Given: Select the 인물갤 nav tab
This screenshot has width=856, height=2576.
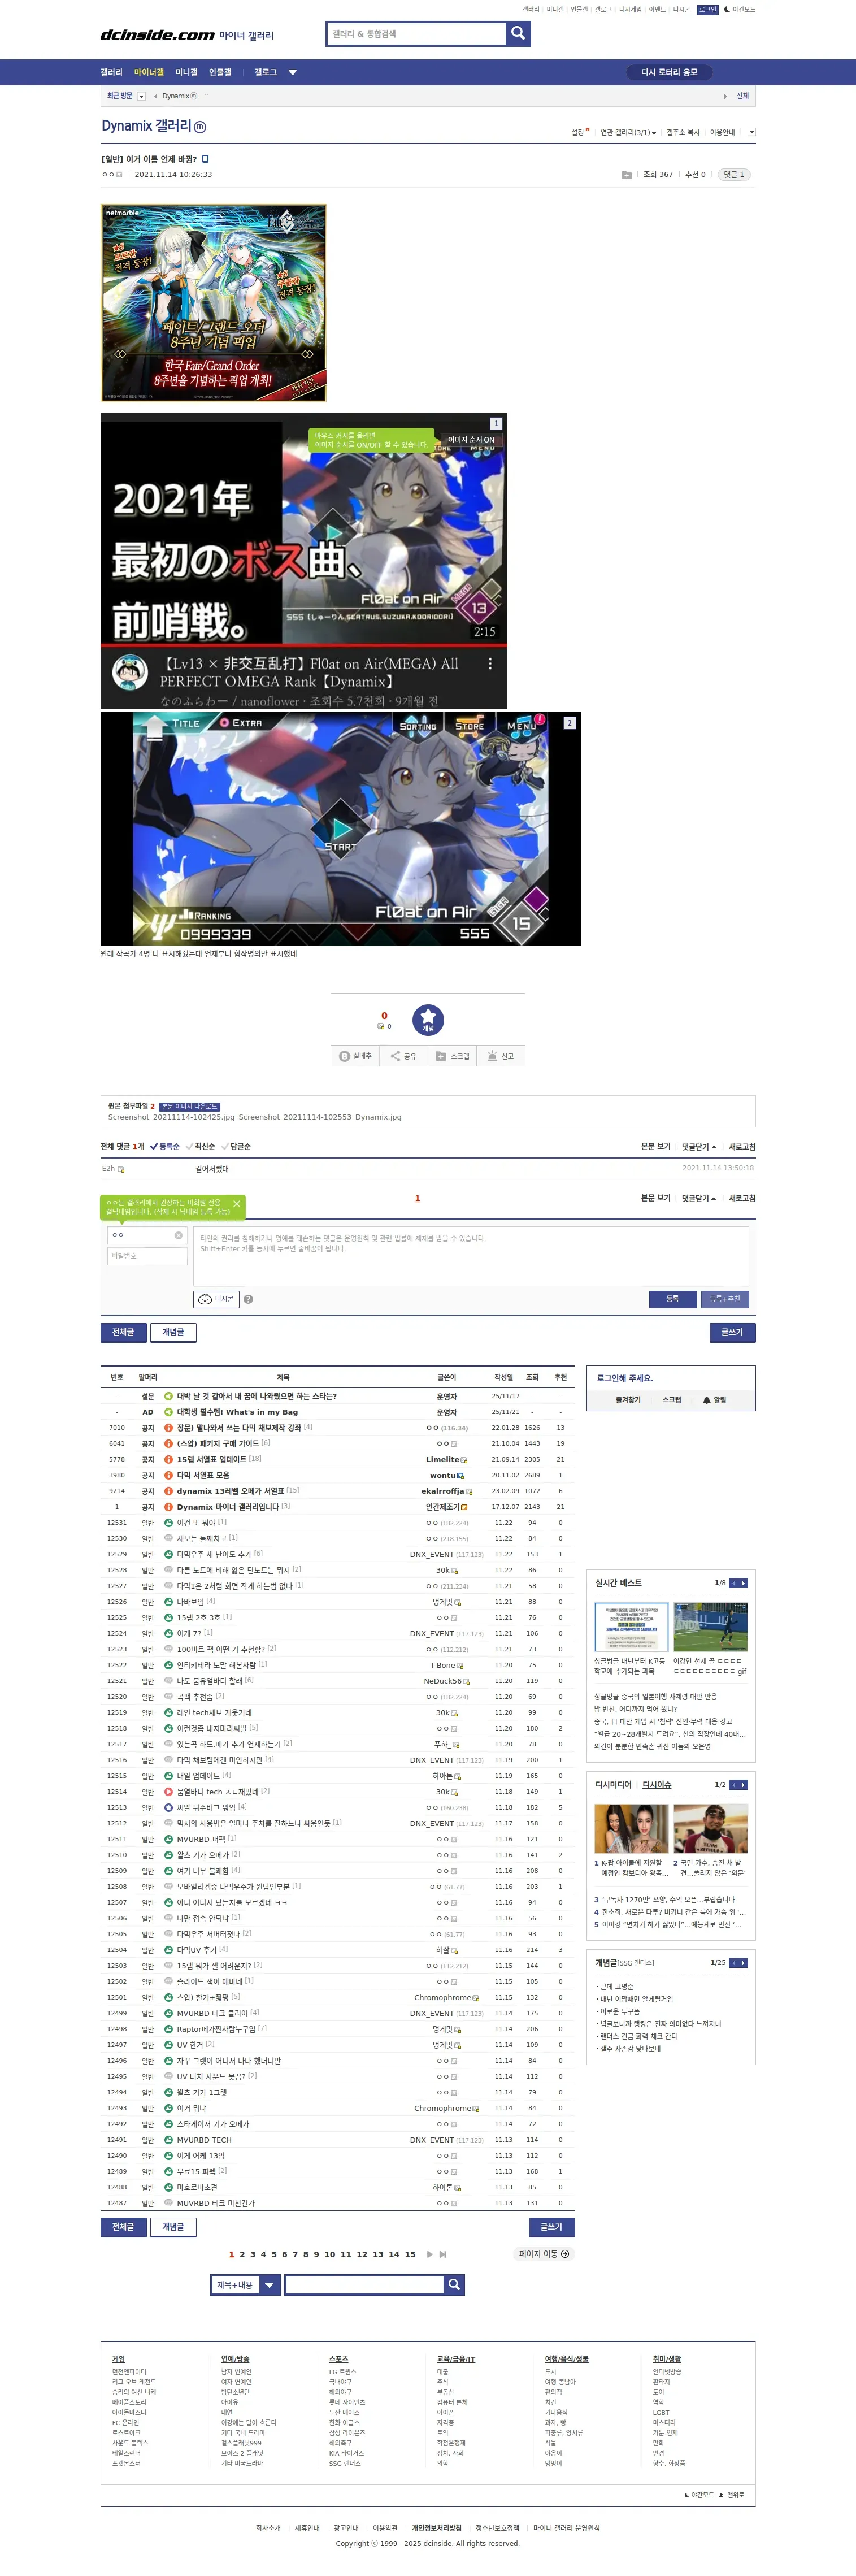Looking at the screenshot, I should click(x=220, y=72).
